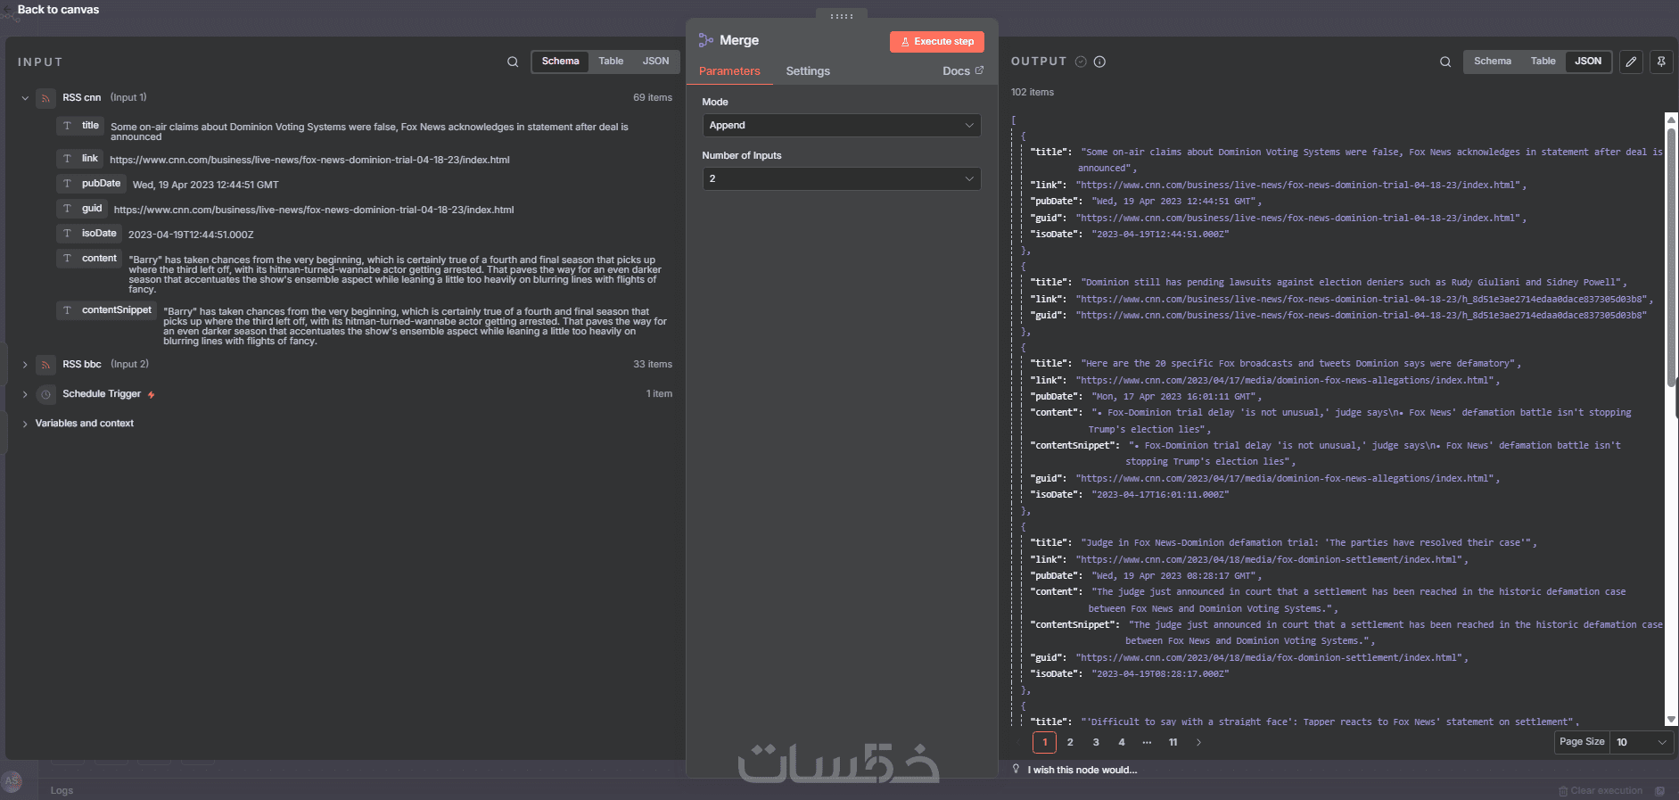Click the pagination ellipsis button
This screenshot has height=800, width=1679.
(1147, 742)
